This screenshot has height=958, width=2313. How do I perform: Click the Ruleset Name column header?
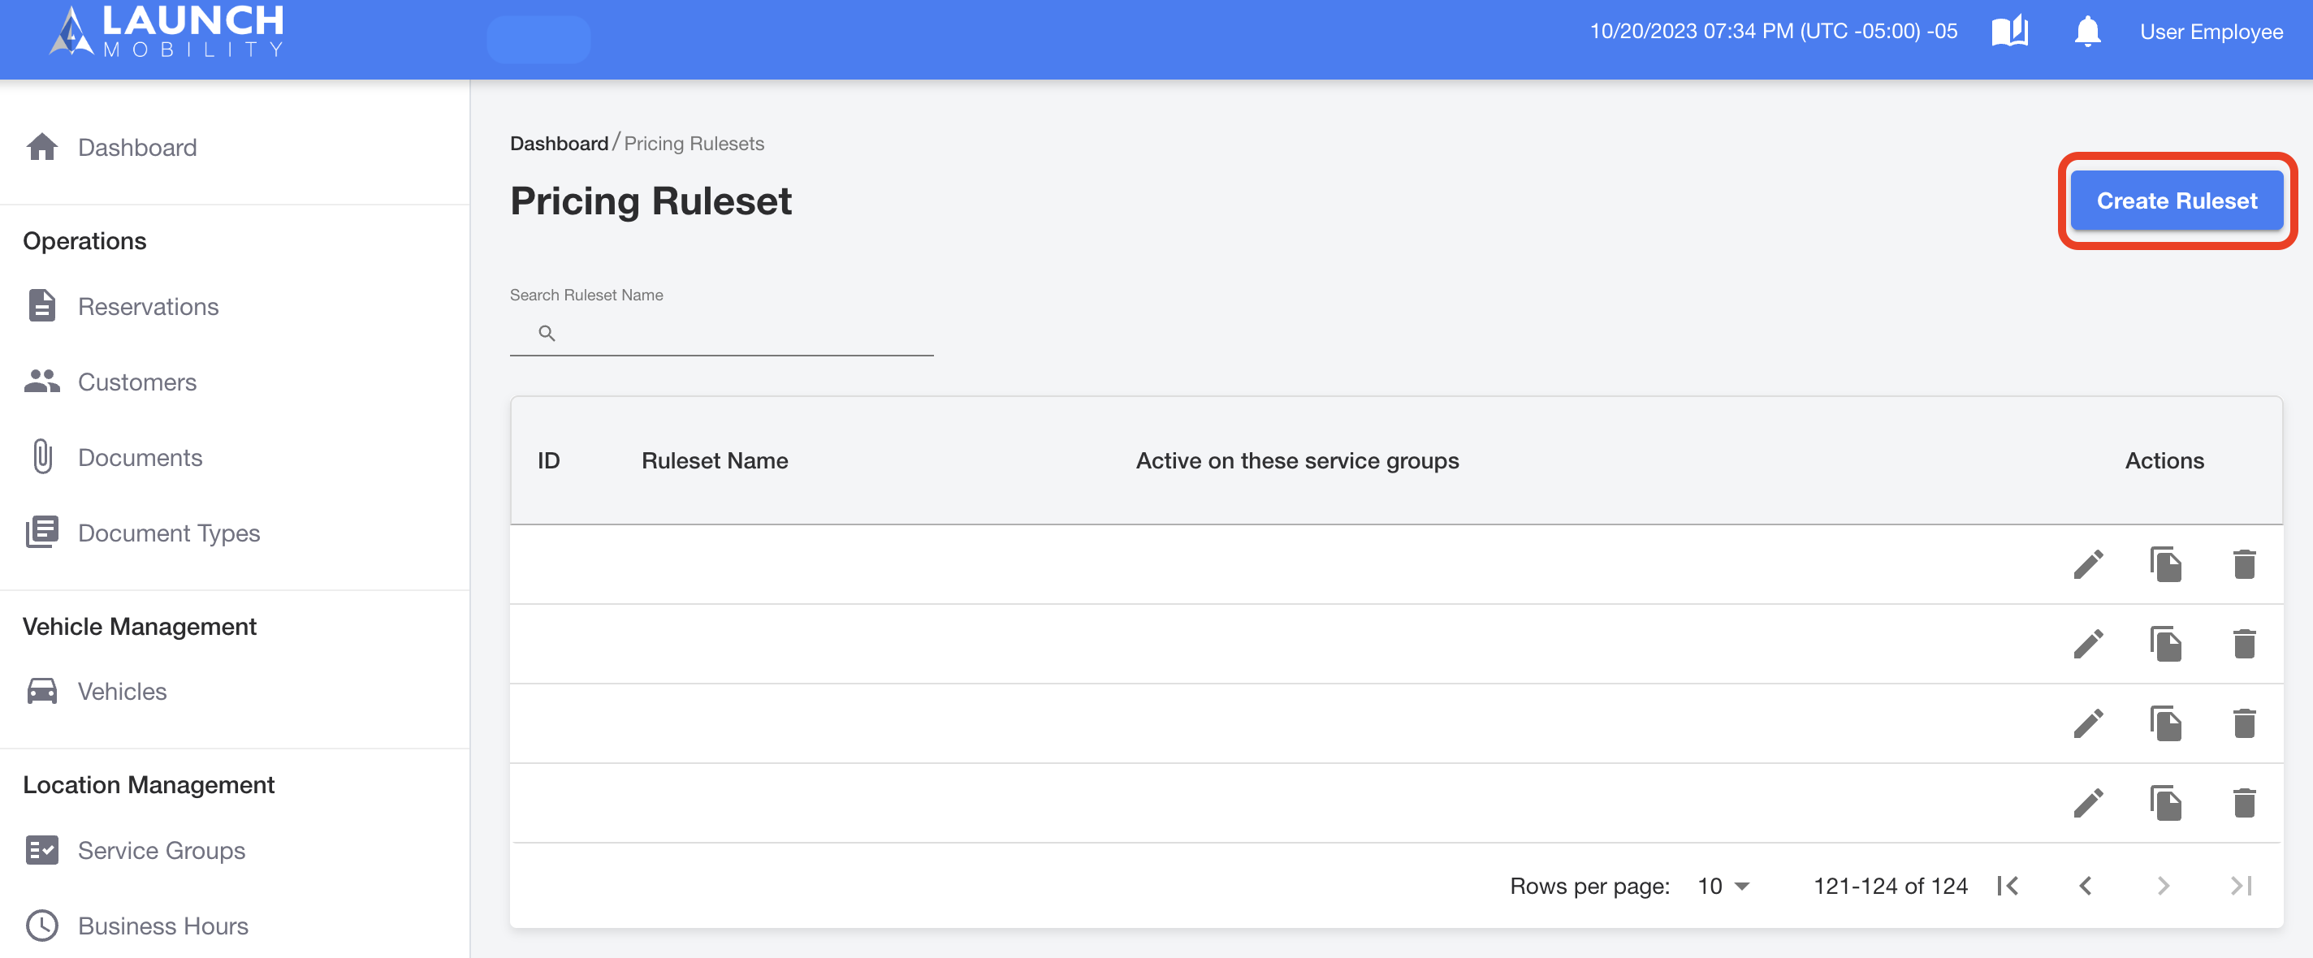click(x=714, y=460)
